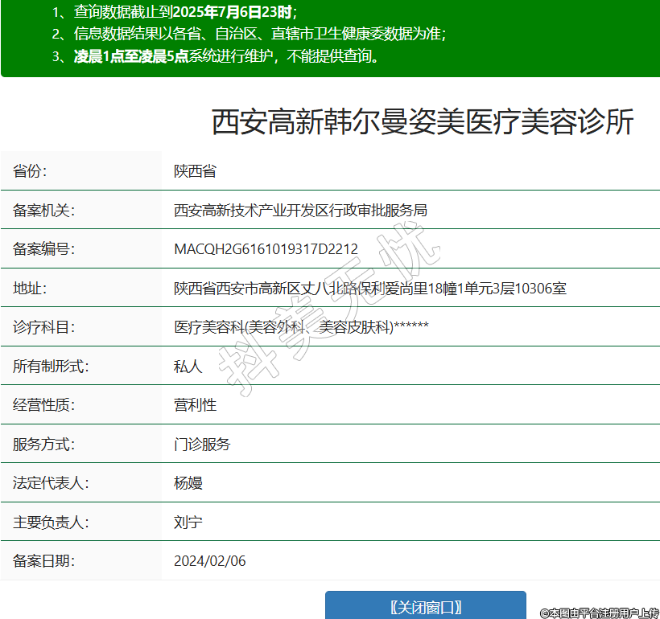Screen dimensions: 660x619
Task: Click the 法定代表人 row label
Action: [x=50, y=483]
